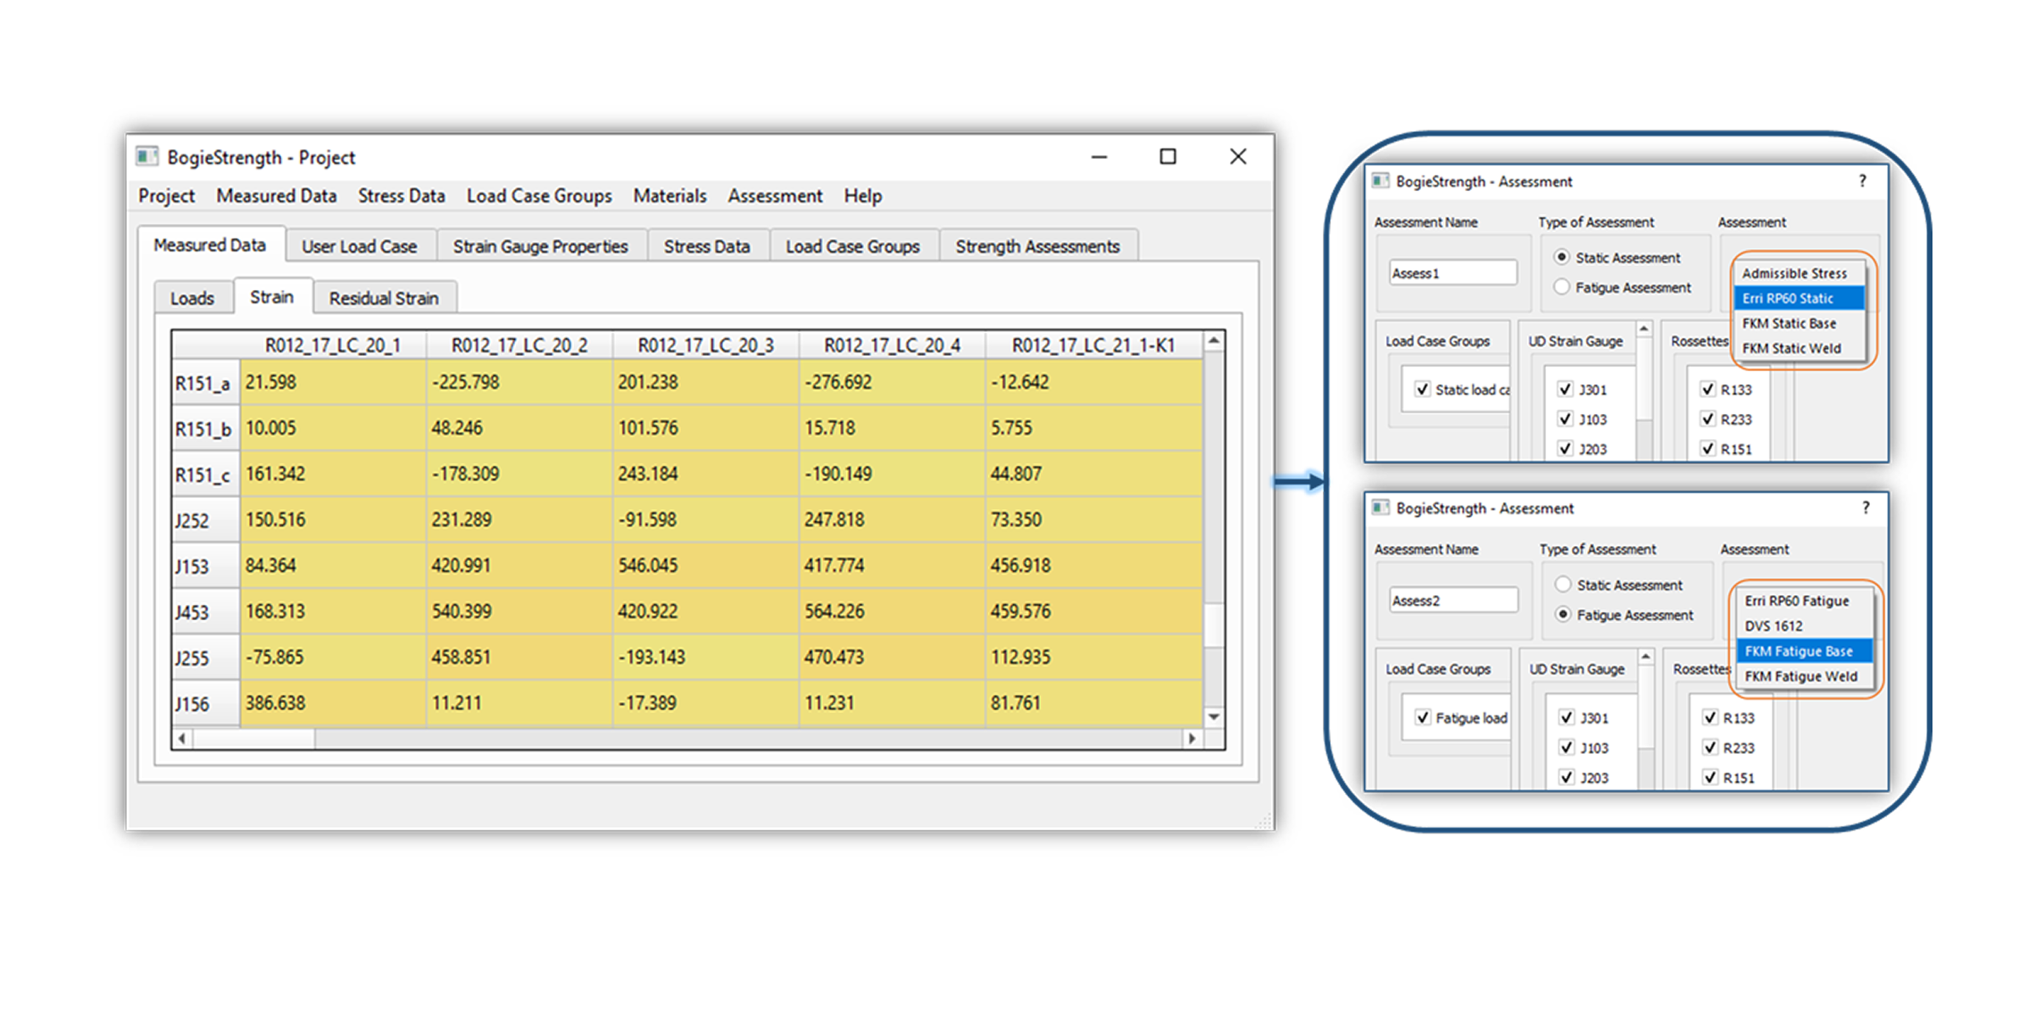Screen dimensions: 2028x1010
Task: Uncheck the Fatigue load case group checkbox
Action: (1423, 717)
